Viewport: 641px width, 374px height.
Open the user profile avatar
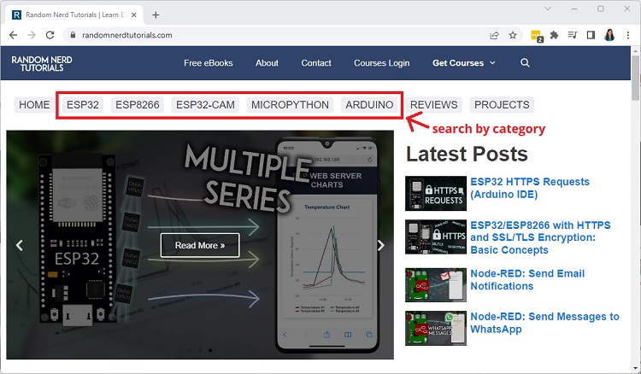tap(609, 35)
